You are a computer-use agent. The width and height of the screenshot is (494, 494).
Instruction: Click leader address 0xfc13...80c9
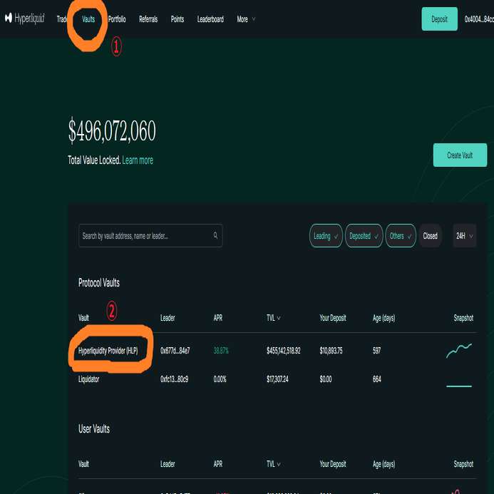174,379
